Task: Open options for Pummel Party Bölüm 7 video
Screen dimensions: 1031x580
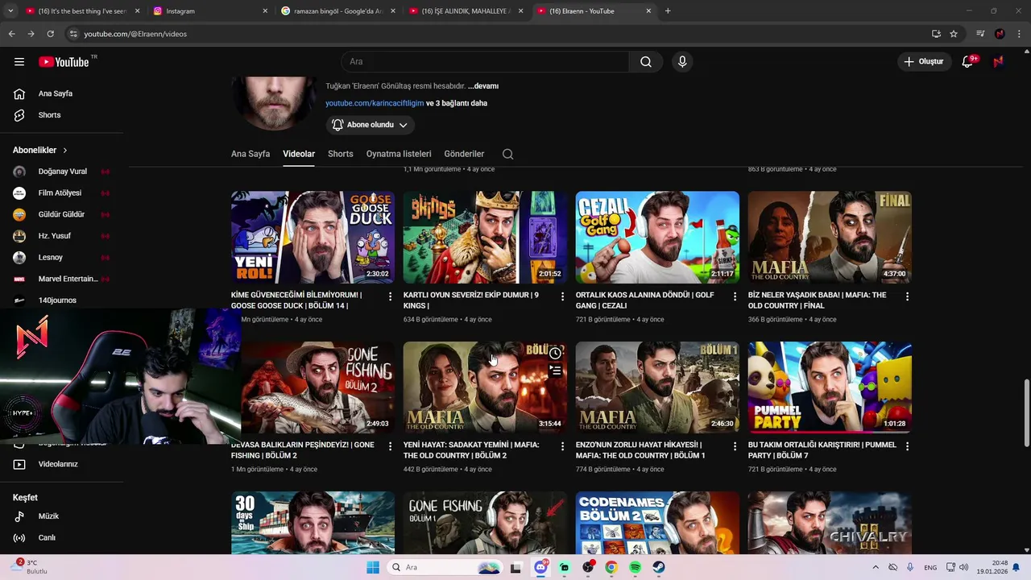Action: point(907,447)
